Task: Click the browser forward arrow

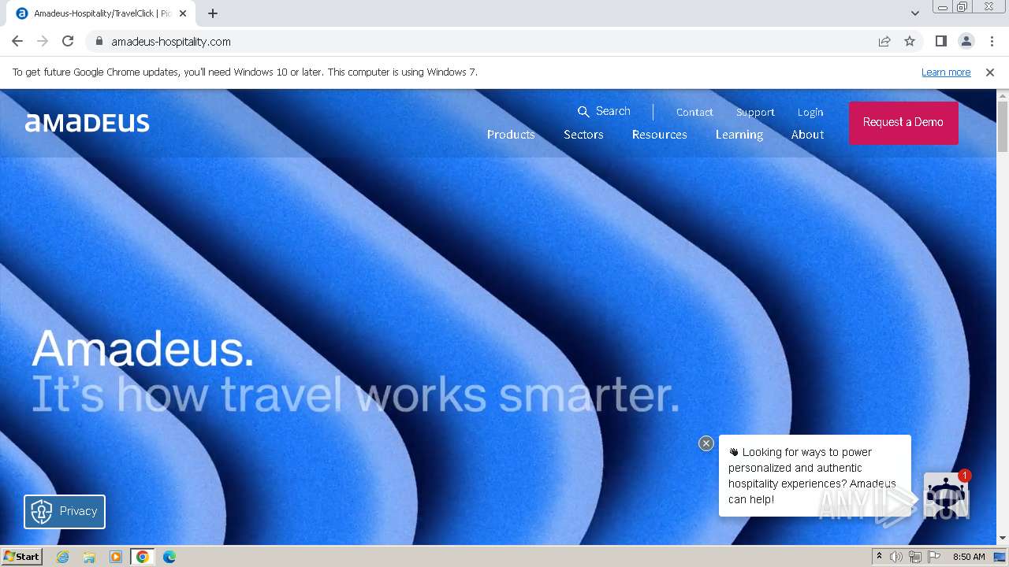Action: 43,41
